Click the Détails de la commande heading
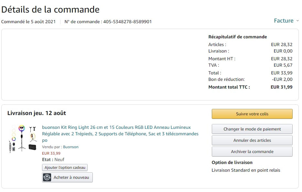 pos(50,10)
